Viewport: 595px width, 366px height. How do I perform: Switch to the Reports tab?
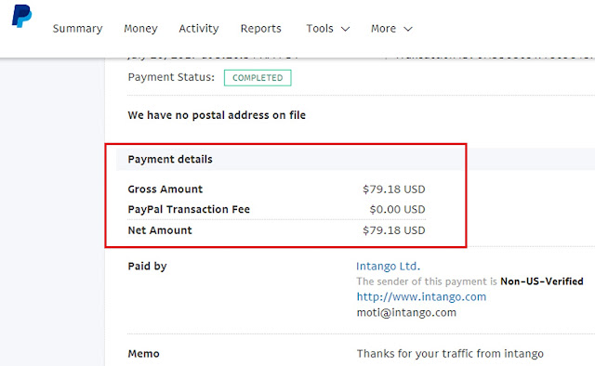261,29
